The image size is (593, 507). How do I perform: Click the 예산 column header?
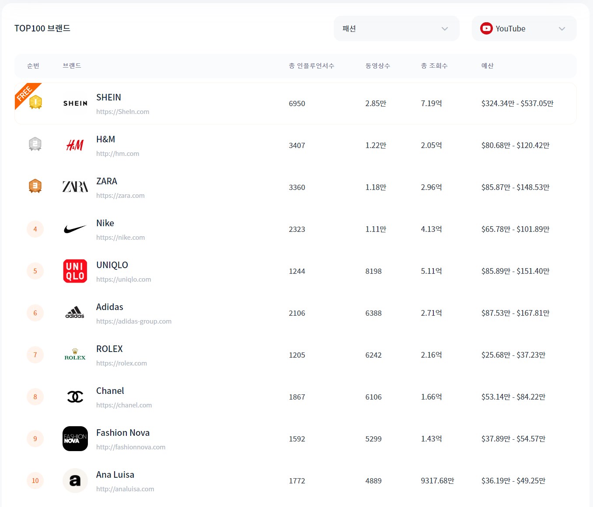[x=488, y=66]
